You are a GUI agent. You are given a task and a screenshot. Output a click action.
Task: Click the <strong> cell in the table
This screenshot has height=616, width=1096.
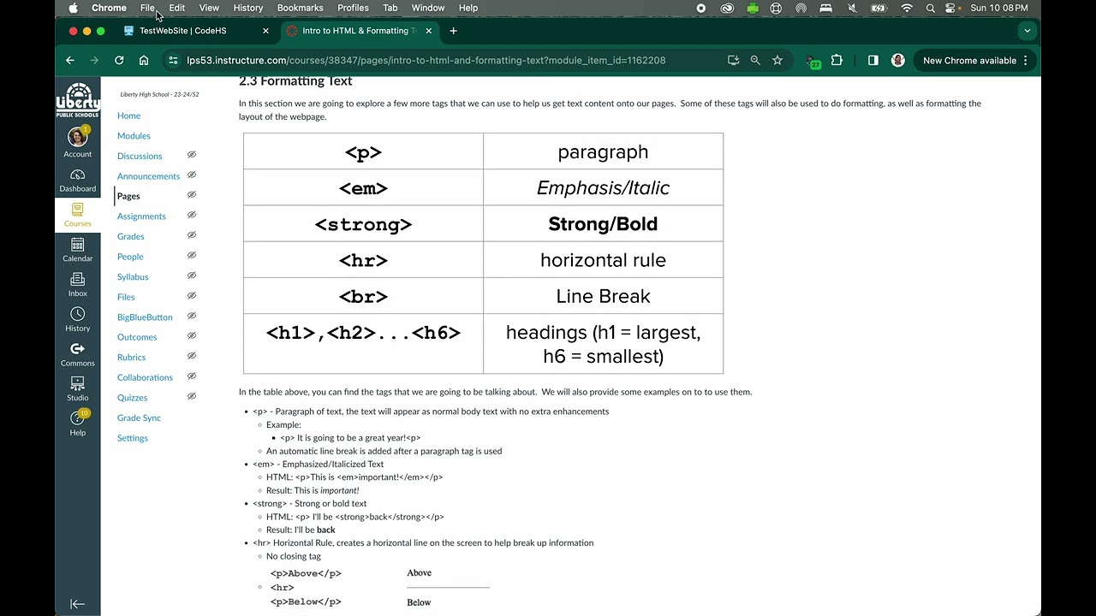[363, 224]
